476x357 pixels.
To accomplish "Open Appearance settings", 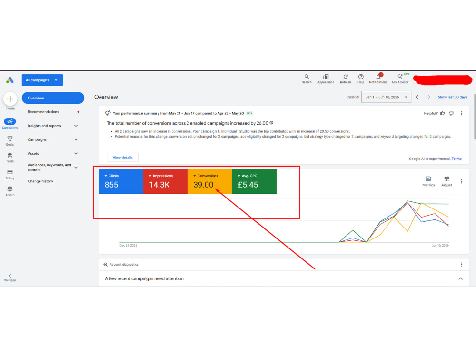I will (x=326, y=79).
